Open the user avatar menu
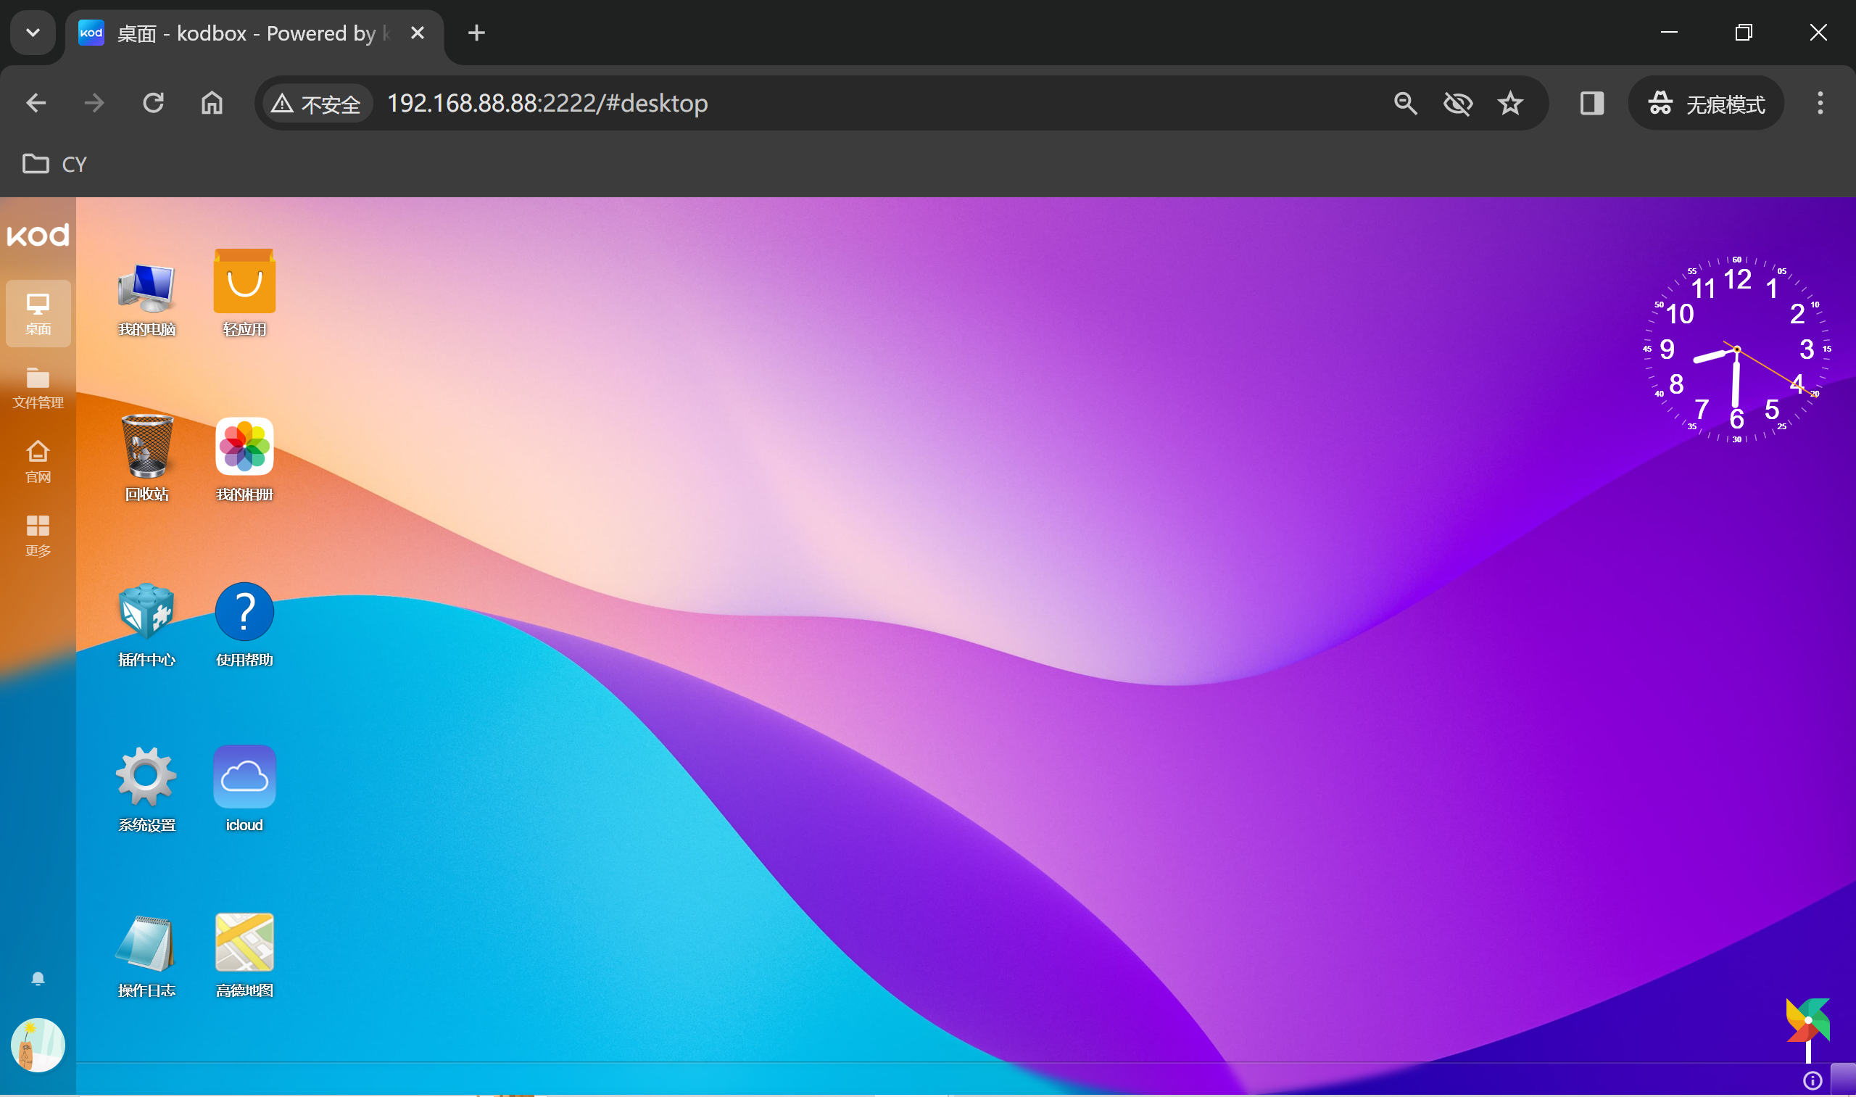1856x1097 pixels. (38, 1045)
